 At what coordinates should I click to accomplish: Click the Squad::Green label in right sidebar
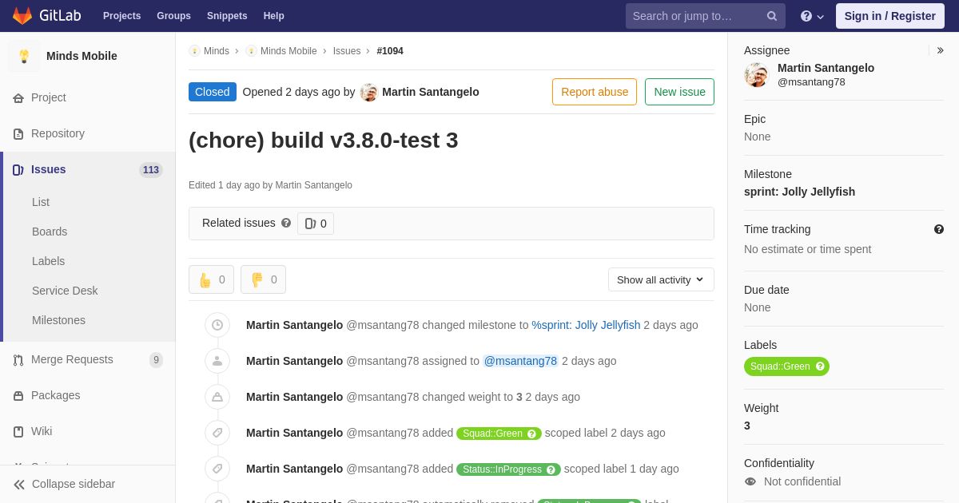click(x=786, y=366)
